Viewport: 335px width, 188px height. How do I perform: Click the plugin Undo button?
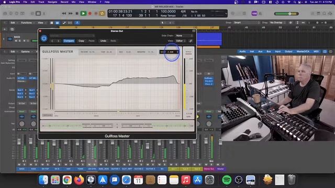click(x=103, y=41)
